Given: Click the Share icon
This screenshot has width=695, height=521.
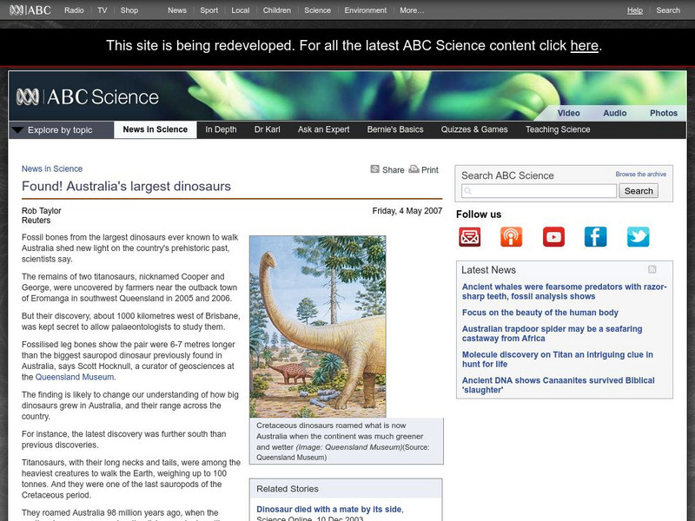Looking at the screenshot, I should (375, 169).
